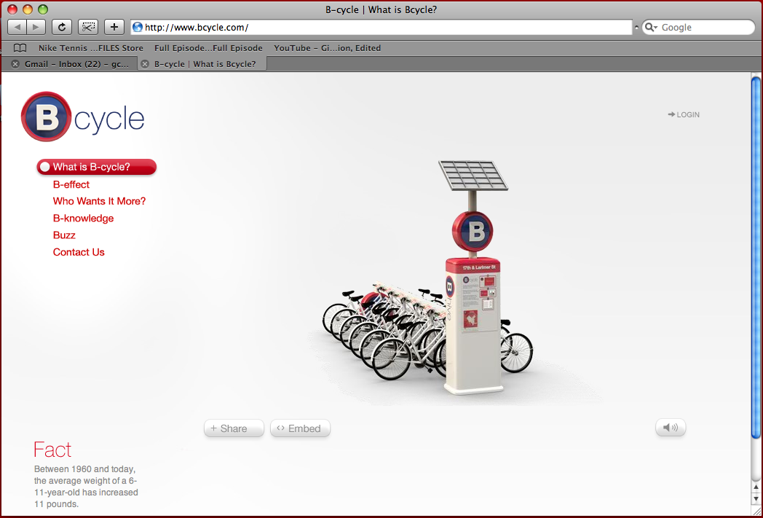Click the Embed button
The height and width of the screenshot is (518, 763).
click(300, 428)
